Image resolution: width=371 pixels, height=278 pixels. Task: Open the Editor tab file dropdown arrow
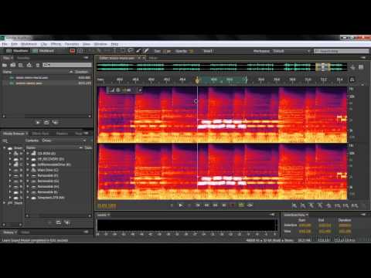tap(144, 58)
